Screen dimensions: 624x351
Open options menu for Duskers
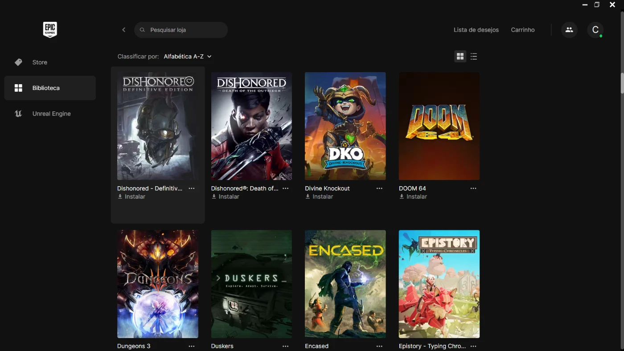pyautogui.click(x=286, y=346)
